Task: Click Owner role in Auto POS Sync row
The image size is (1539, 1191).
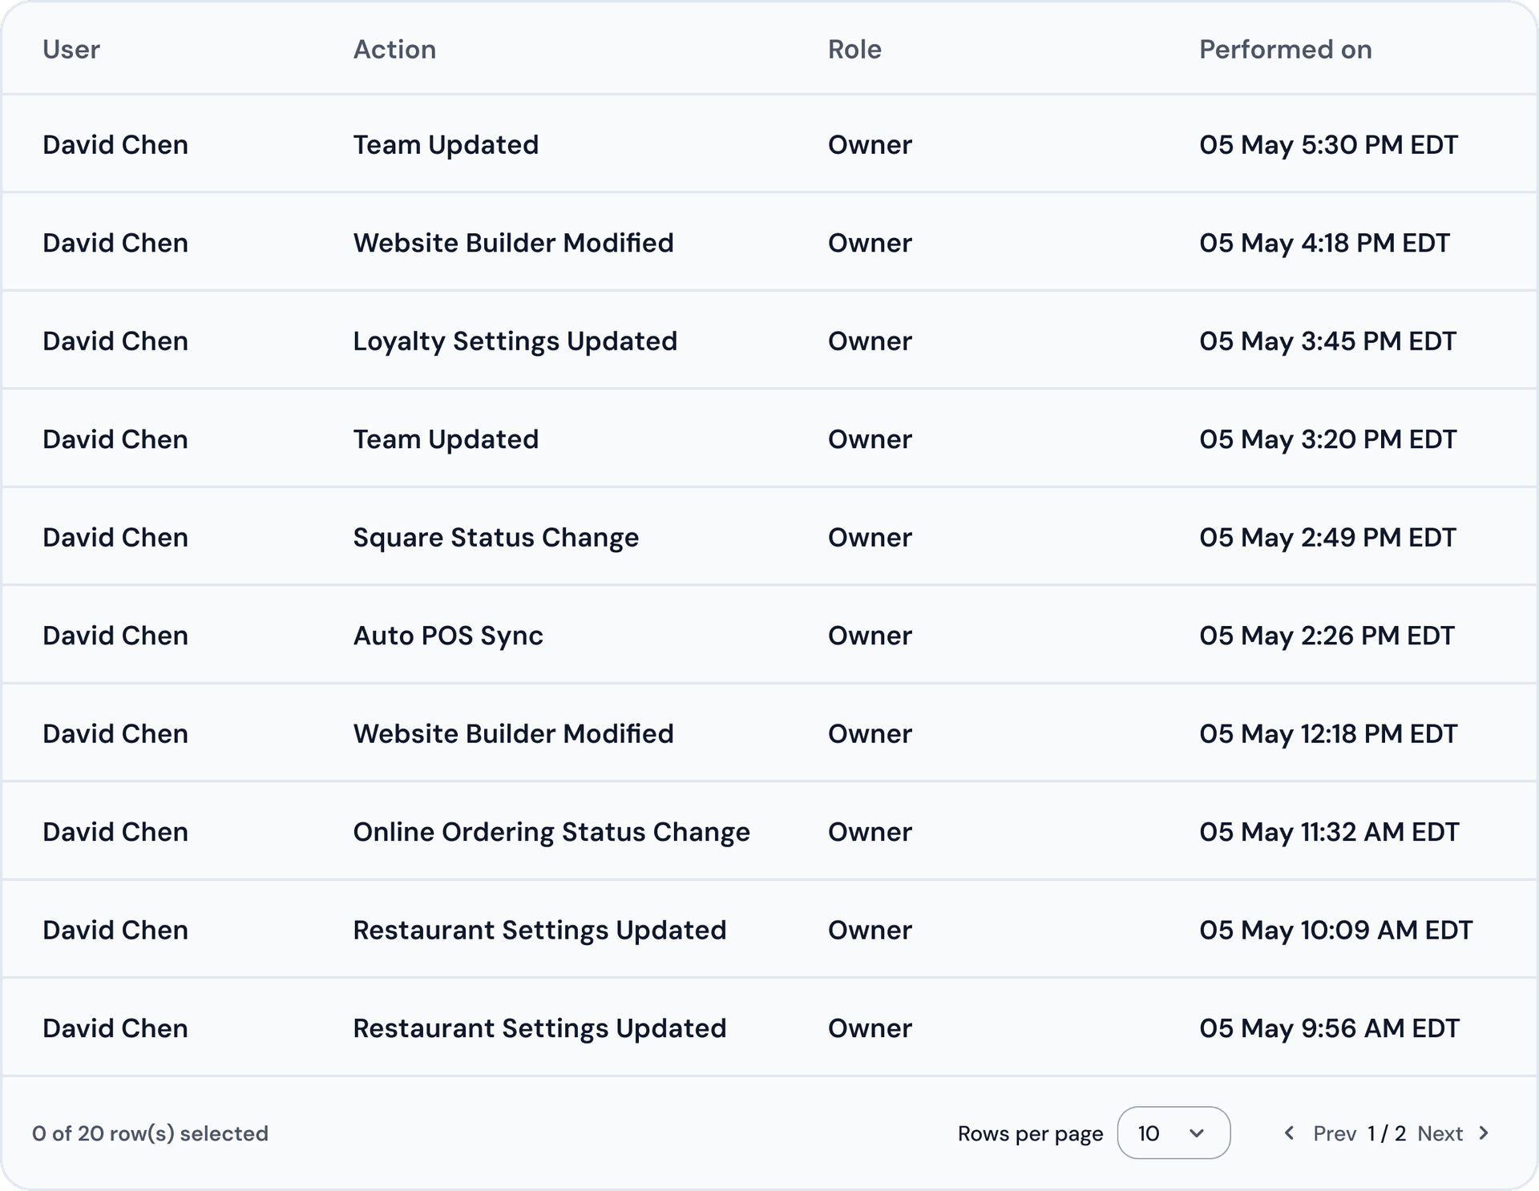Action: pos(870,636)
